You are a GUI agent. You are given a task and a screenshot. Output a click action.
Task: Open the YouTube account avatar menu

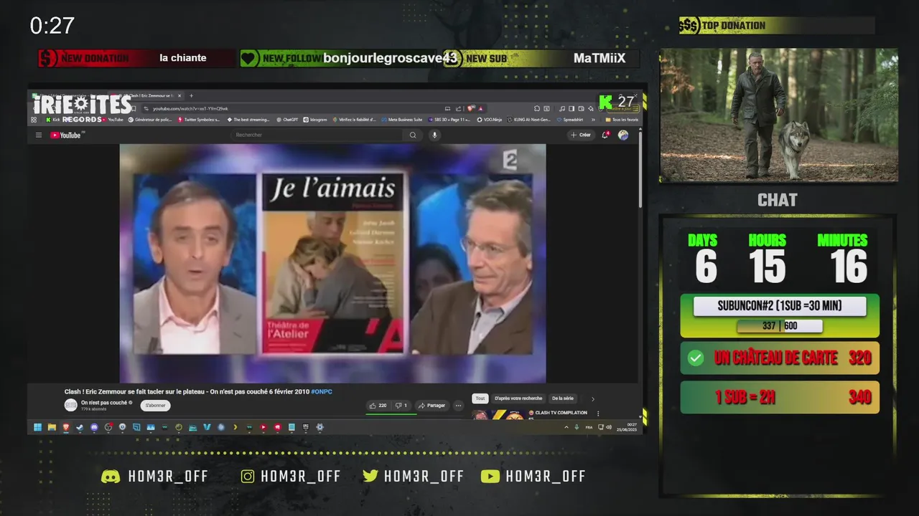tap(623, 135)
